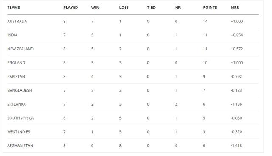Click the WEST INDIES team name
The height and width of the screenshot is (156, 272).
pos(19,132)
